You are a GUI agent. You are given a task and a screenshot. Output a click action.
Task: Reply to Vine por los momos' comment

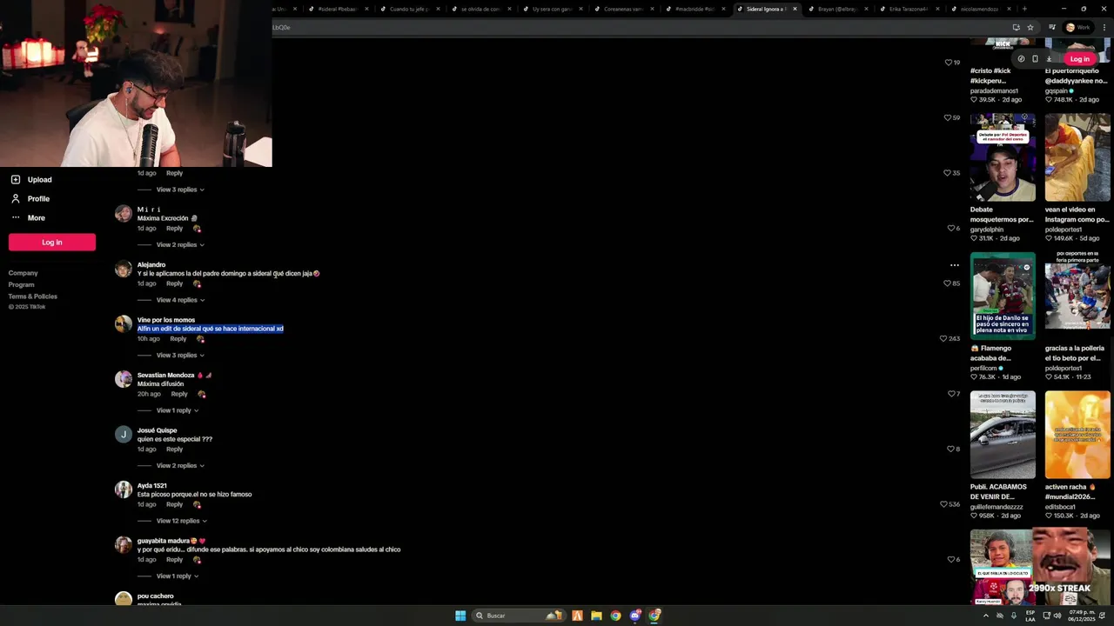coord(178,338)
